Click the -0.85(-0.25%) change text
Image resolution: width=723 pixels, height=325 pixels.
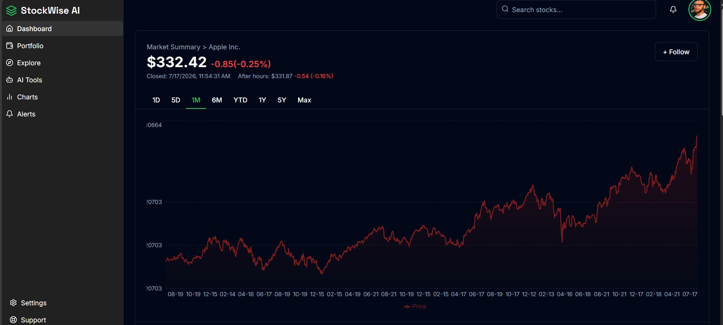pos(241,64)
